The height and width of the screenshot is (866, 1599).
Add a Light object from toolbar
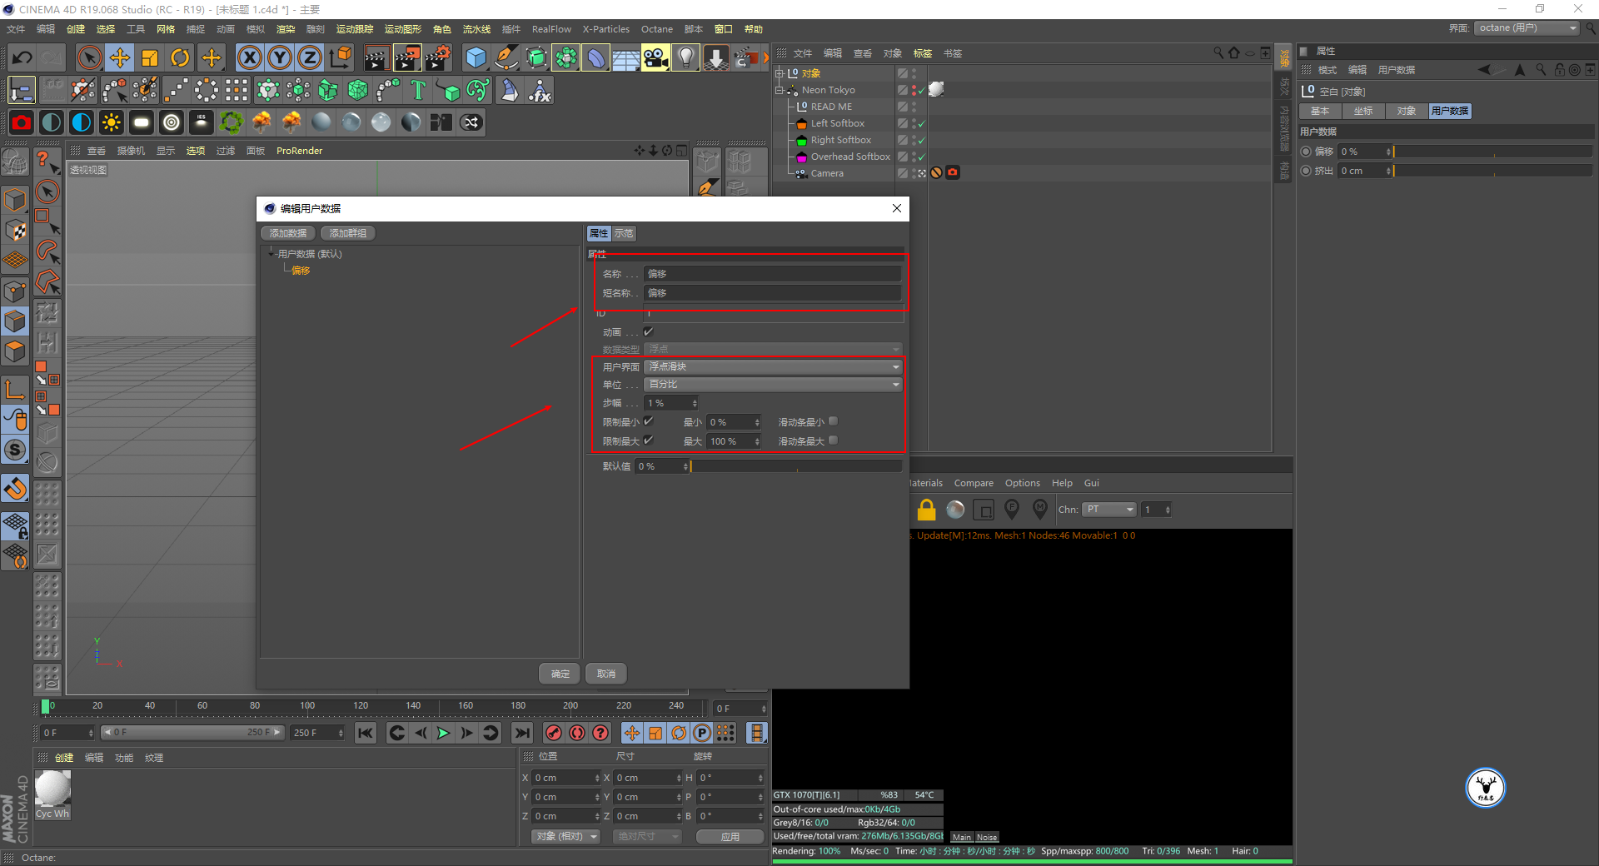coord(685,57)
